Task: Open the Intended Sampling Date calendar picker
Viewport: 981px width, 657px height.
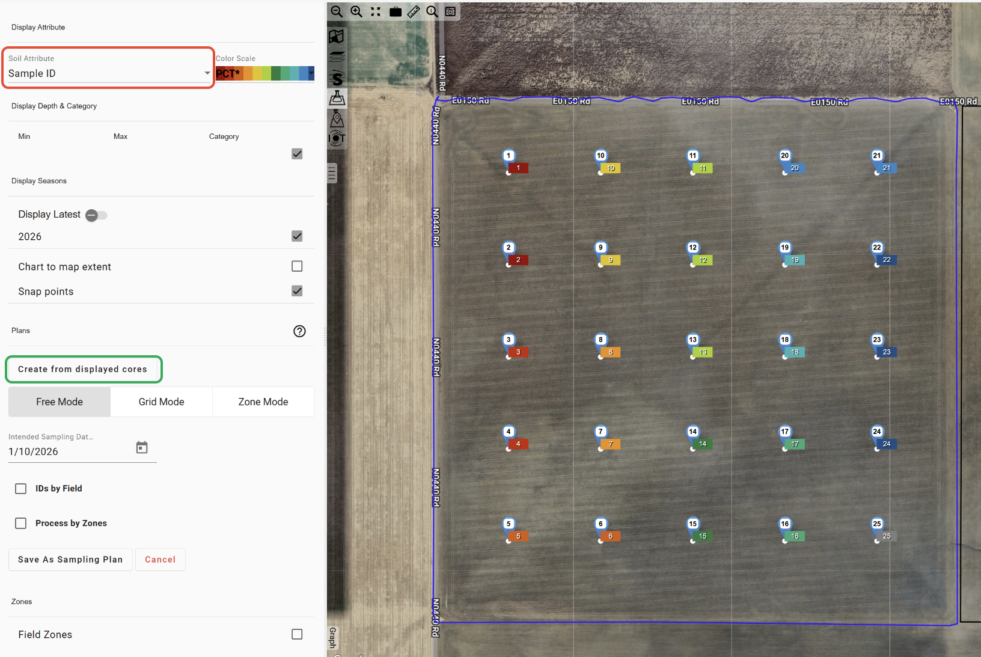Action: coord(142,448)
